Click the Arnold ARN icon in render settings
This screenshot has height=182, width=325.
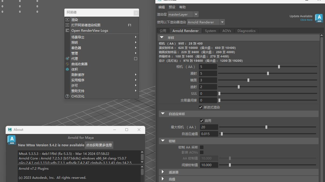coord(319,18)
